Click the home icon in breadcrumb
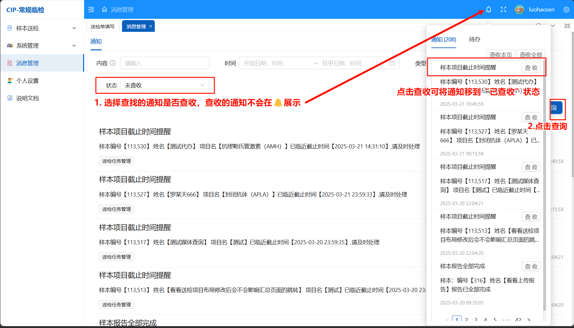This screenshot has height=328, width=574. [104, 10]
